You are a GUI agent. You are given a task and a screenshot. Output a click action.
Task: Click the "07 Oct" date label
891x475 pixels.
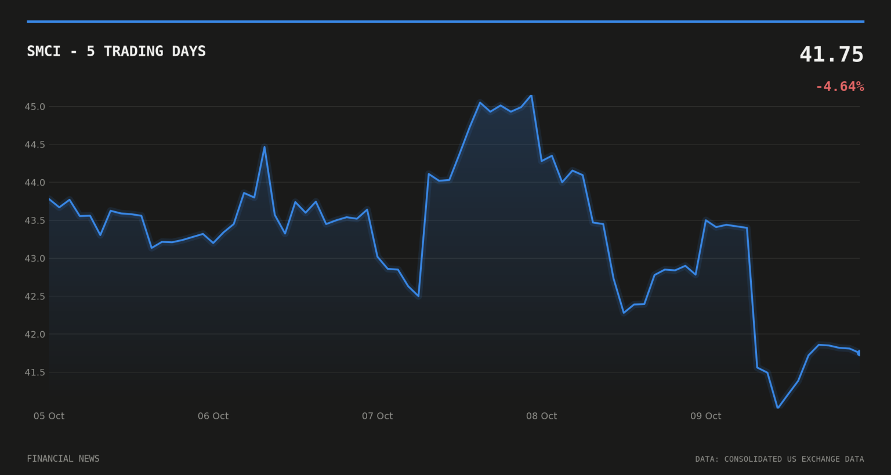[x=377, y=416]
